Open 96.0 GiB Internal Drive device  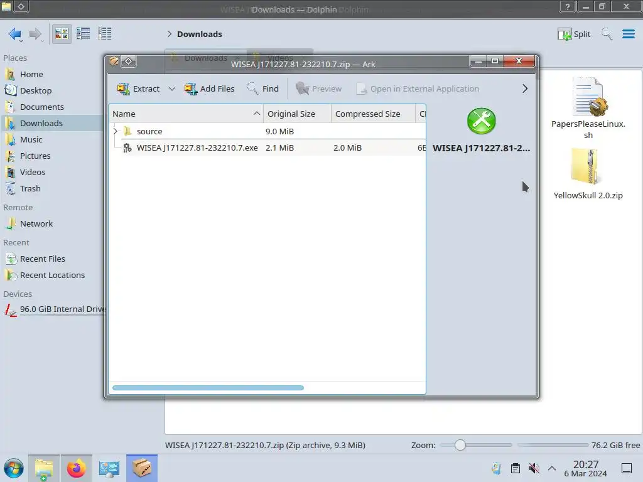(x=51, y=309)
